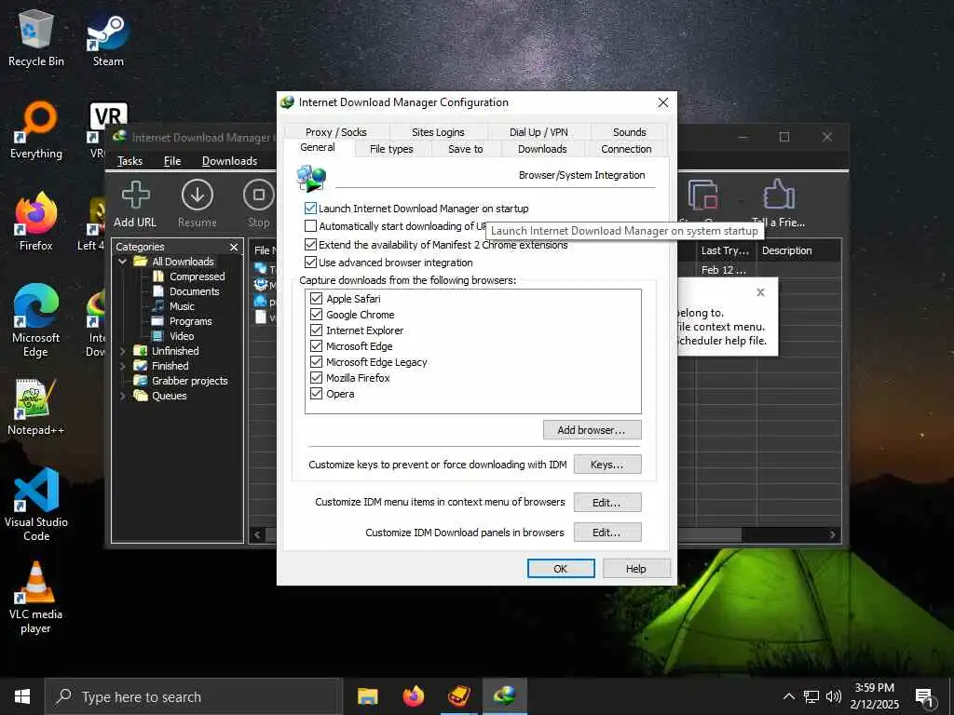
Task: Select the Programs category
Action: point(182,321)
